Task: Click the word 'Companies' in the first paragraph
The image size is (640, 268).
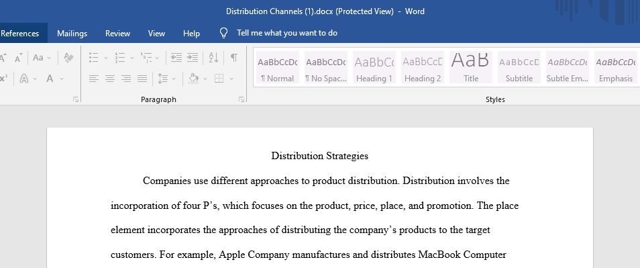Action: tap(167, 181)
